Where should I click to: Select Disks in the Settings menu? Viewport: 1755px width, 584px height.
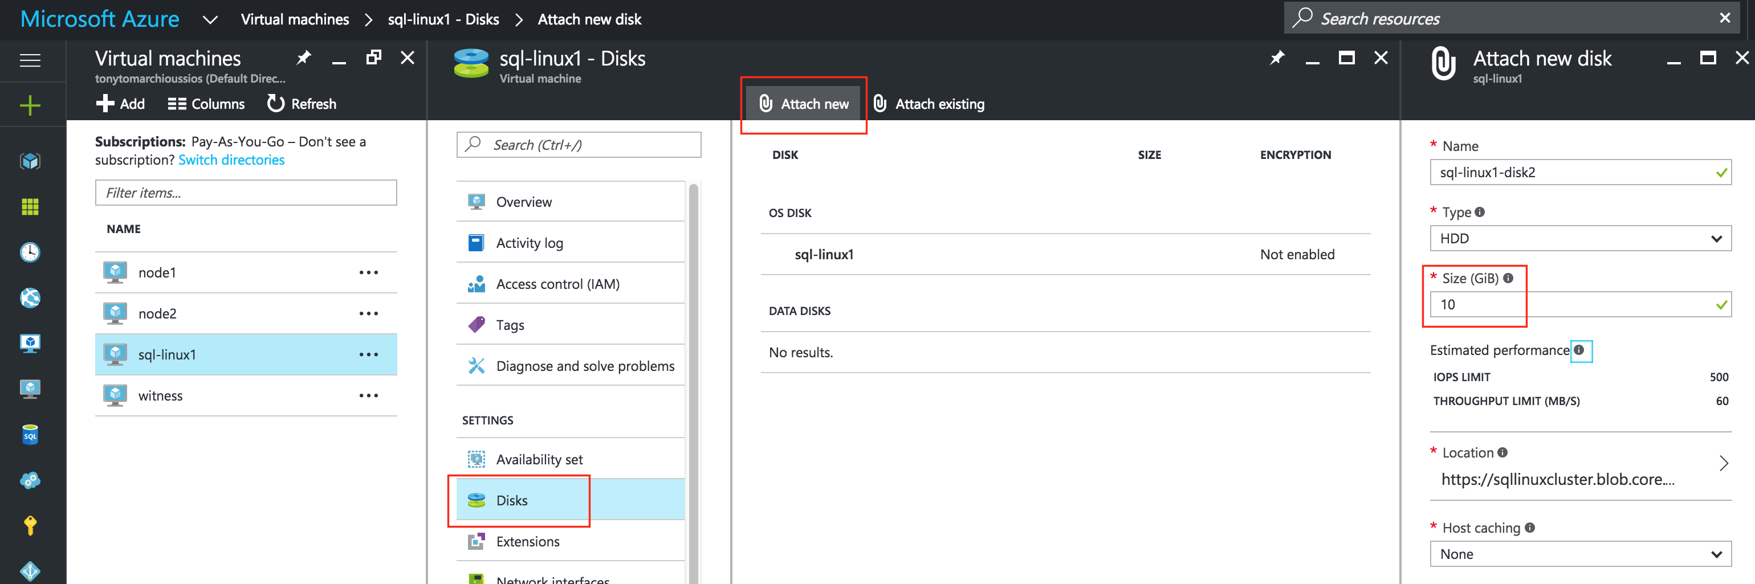pos(570,500)
